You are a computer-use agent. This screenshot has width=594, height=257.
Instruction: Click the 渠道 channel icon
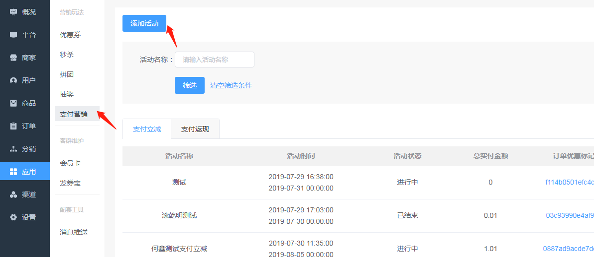[x=13, y=194]
